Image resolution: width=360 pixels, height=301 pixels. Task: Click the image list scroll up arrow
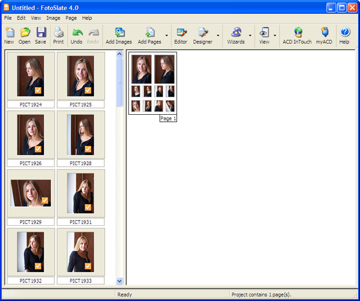coord(119,54)
